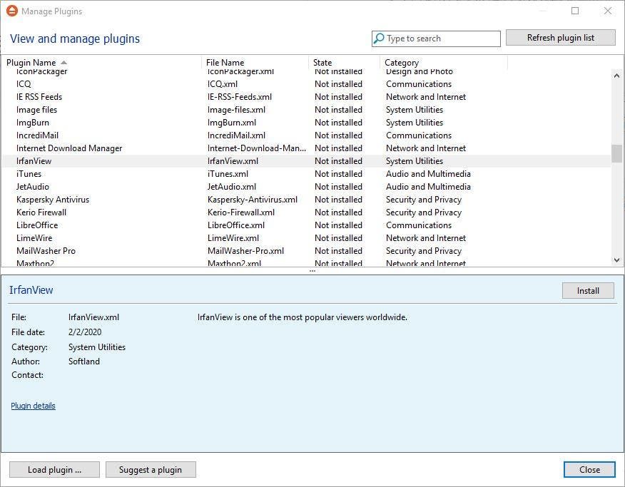Click the scrollbar up arrow
This screenshot has width=625, height=487.
(616, 76)
